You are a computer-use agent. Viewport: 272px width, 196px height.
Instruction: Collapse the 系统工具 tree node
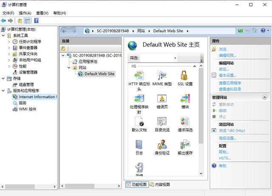click(3, 35)
